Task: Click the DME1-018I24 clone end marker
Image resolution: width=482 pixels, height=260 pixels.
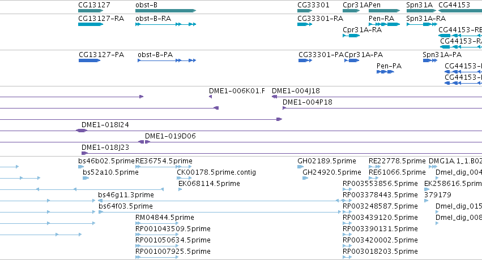Action: click(82, 131)
